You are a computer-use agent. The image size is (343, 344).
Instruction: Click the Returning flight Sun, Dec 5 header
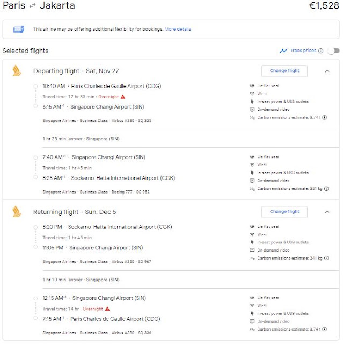click(75, 212)
